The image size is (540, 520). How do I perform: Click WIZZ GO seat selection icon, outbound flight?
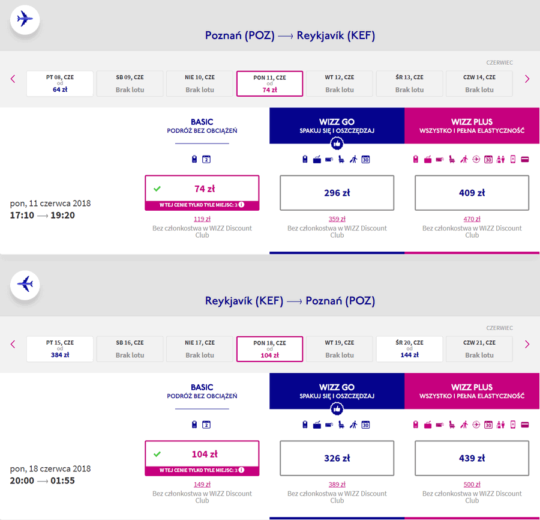coord(341,160)
